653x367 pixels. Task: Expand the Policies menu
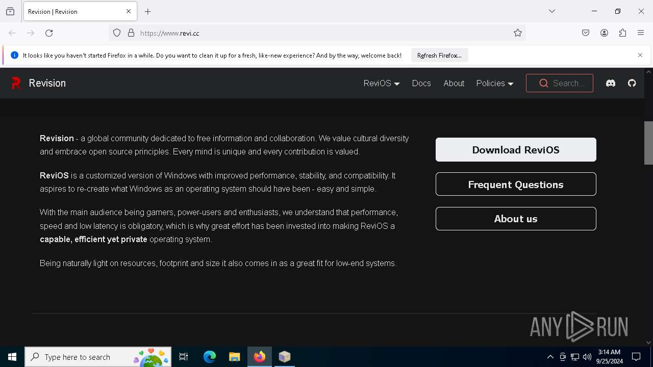(495, 83)
